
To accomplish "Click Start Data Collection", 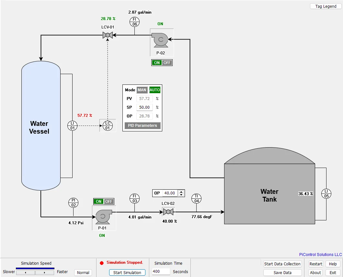I will click(x=282, y=264).
